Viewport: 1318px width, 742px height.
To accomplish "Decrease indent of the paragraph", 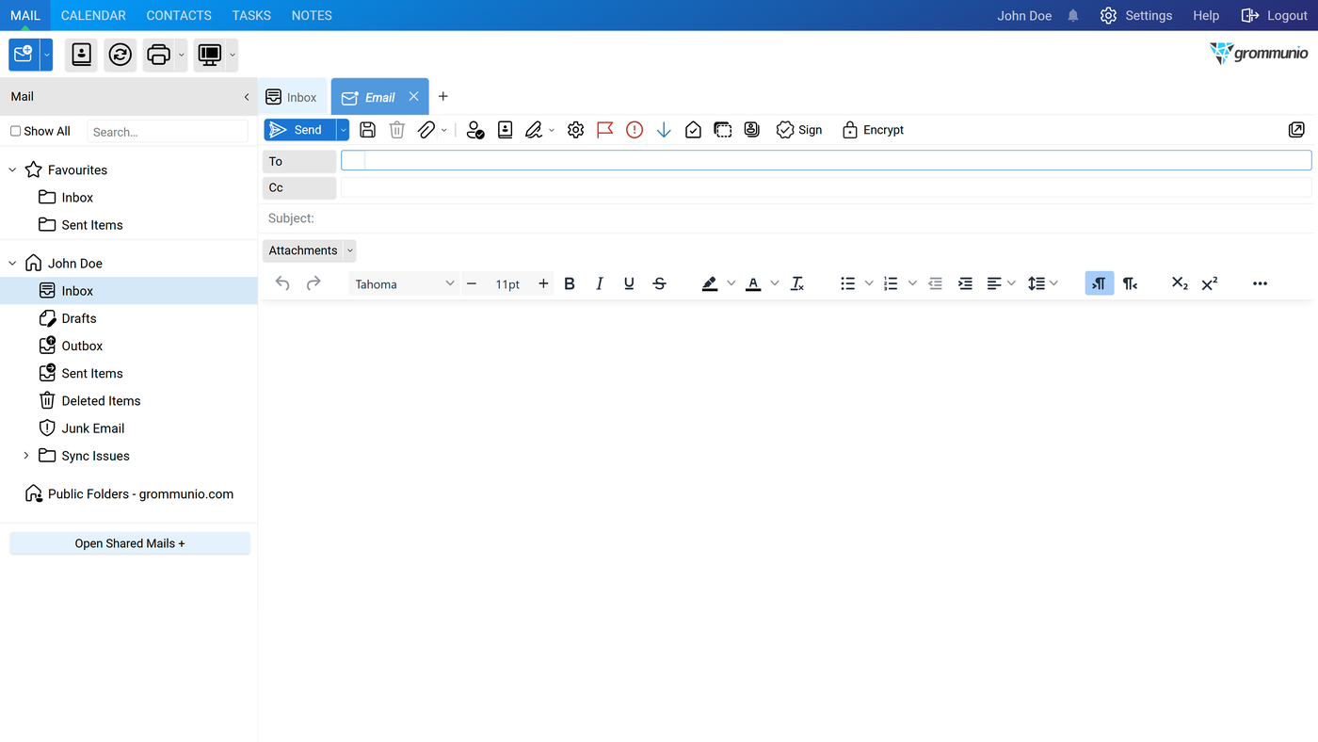I will [x=935, y=283].
